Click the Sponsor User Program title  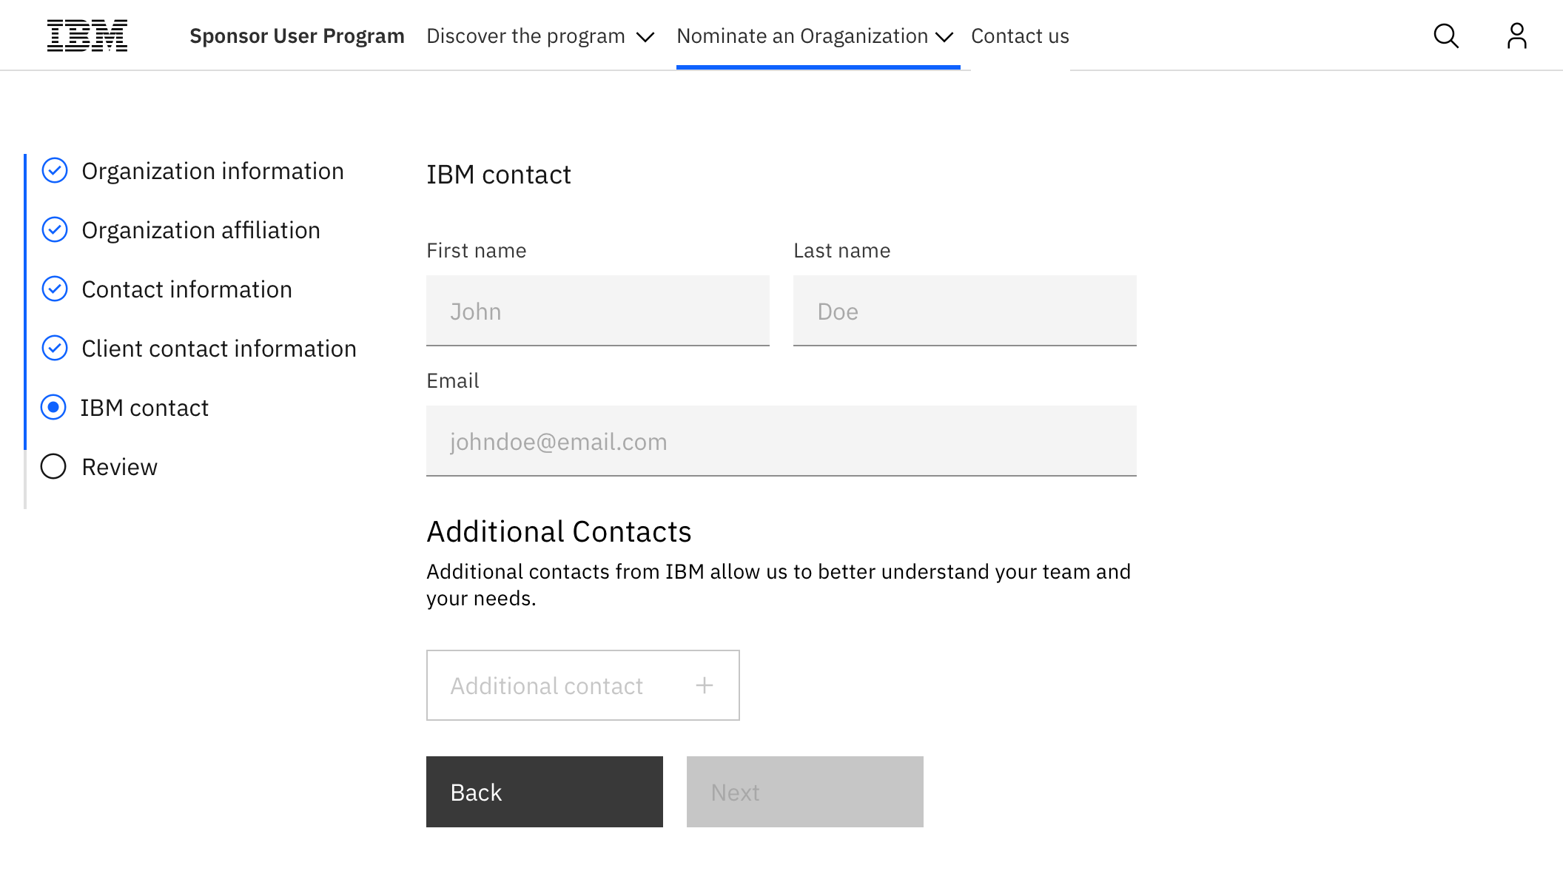pos(297,36)
